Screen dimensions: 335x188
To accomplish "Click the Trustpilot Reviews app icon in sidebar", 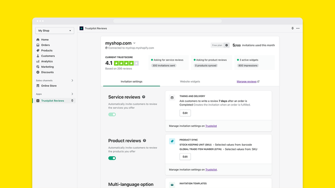I will coord(38,101).
